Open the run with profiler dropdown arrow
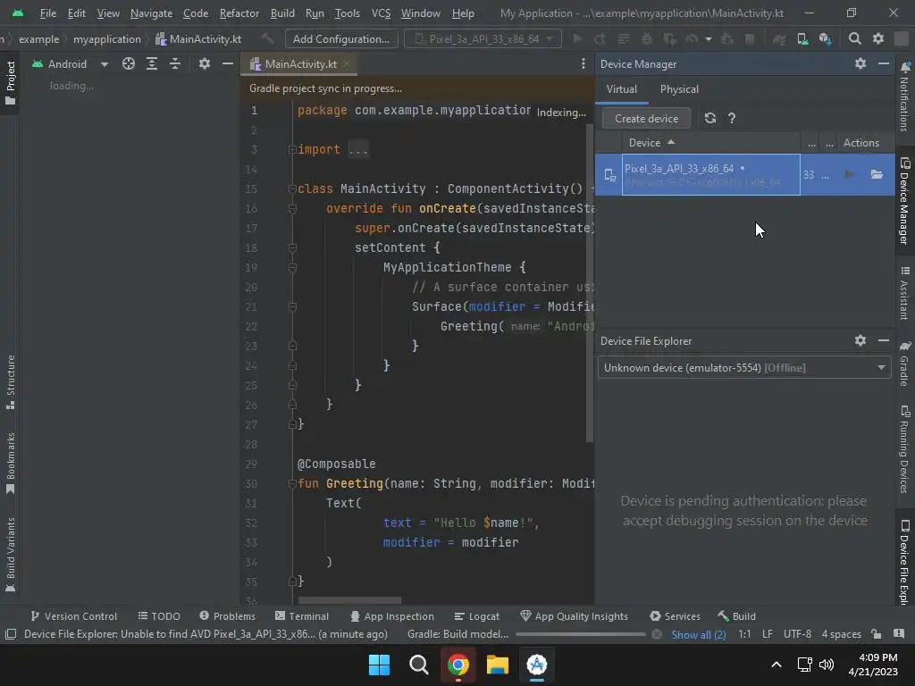 click(x=709, y=39)
